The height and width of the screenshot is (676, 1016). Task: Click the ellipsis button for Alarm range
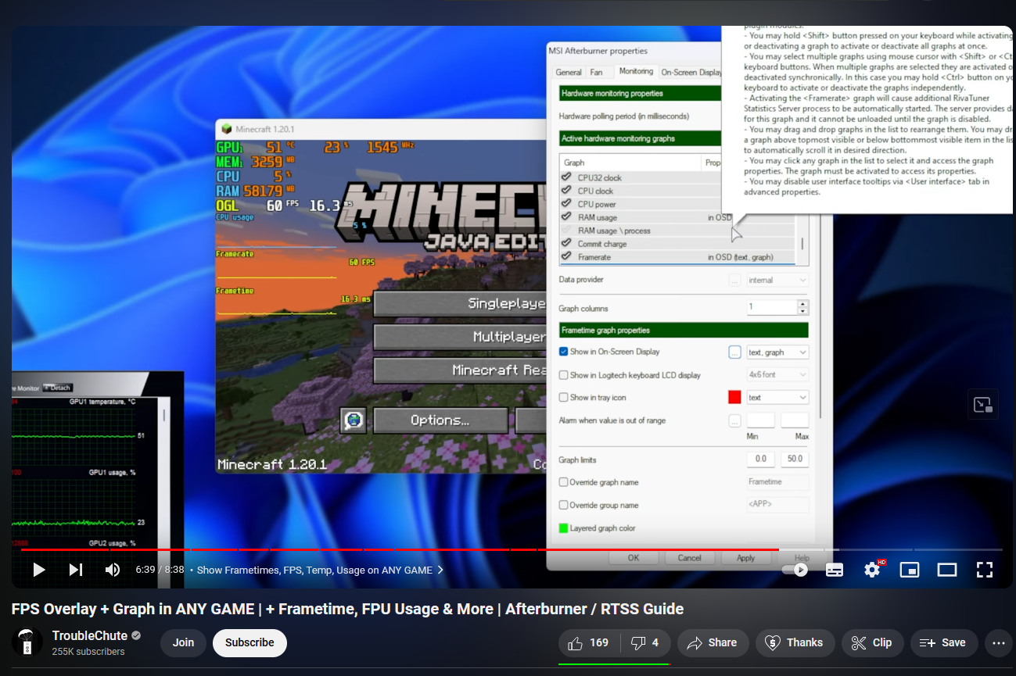tap(734, 420)
